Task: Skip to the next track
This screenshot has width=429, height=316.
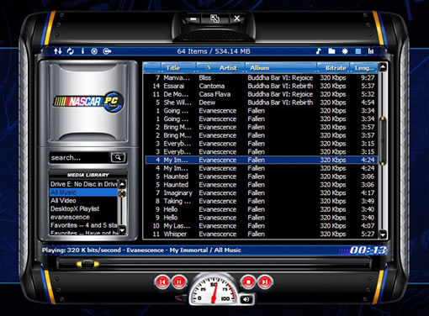Action: tap(265, 282)
